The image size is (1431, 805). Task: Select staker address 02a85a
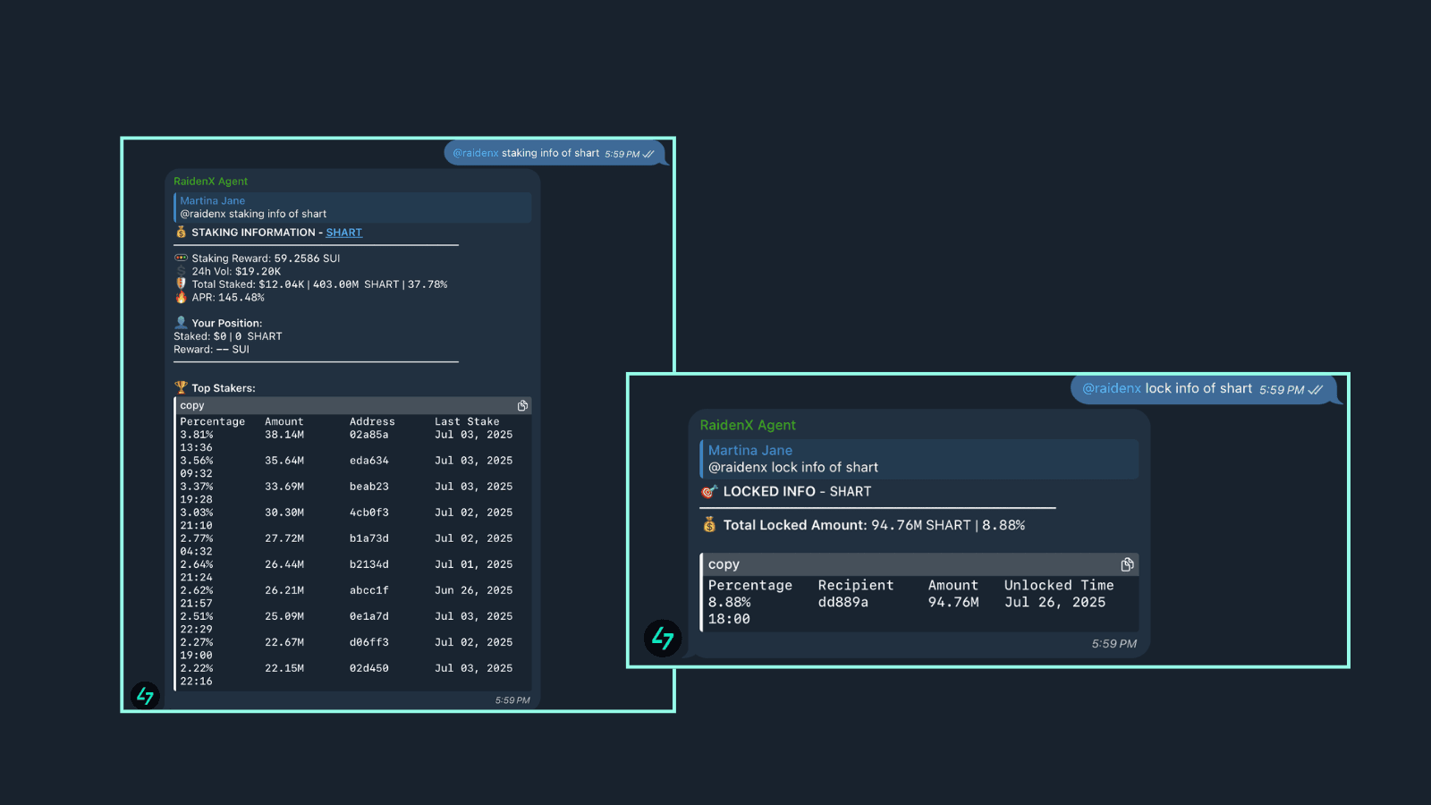coord(368,435)
